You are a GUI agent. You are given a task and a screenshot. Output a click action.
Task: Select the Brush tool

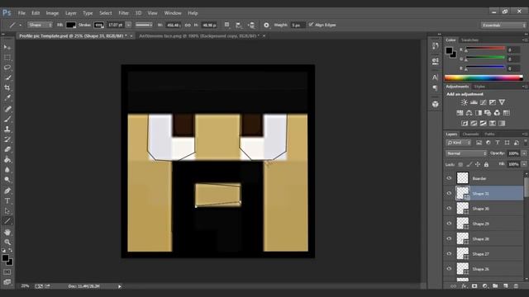tap(7, 119)
